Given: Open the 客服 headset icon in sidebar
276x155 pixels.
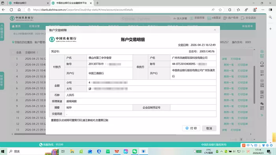Looking at the screenshot, I should (x=262, y=64).
